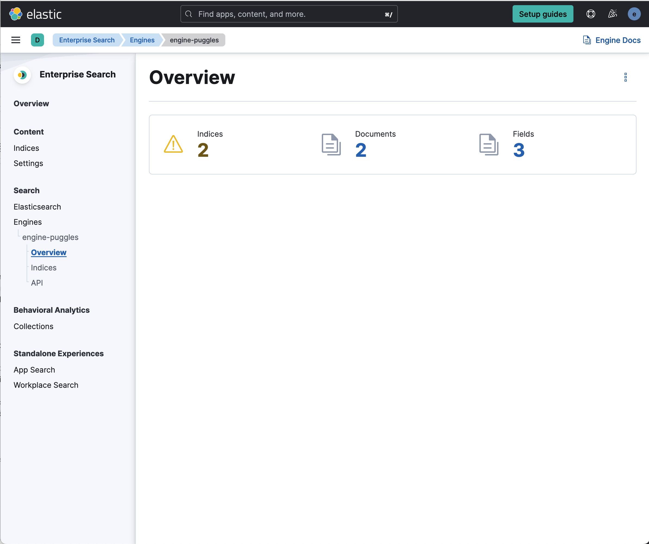Click the Fields stat label
The height and width of the screenshot is (544, 649).
point(523,134)
